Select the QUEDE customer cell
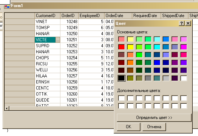Viewport: 198px width, 136px height. click(47, 100)
